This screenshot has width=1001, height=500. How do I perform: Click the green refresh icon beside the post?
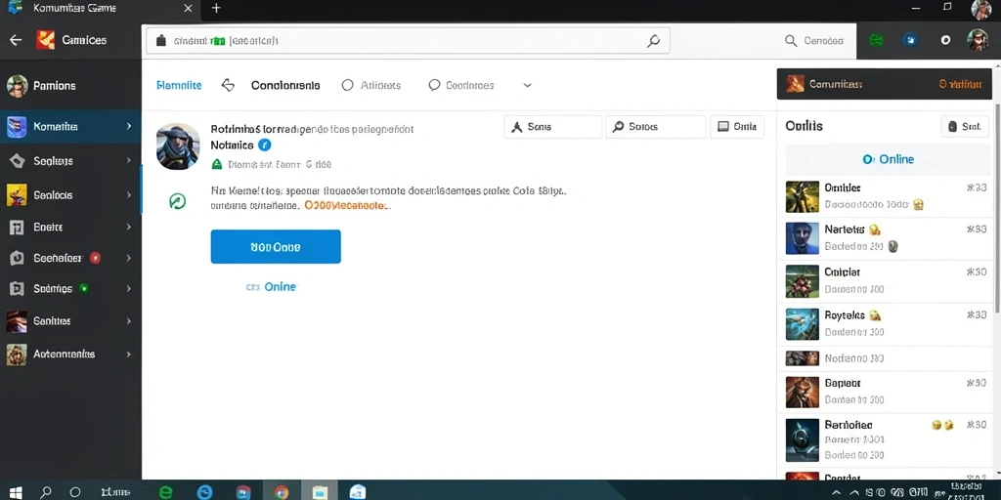pos(178,201)
